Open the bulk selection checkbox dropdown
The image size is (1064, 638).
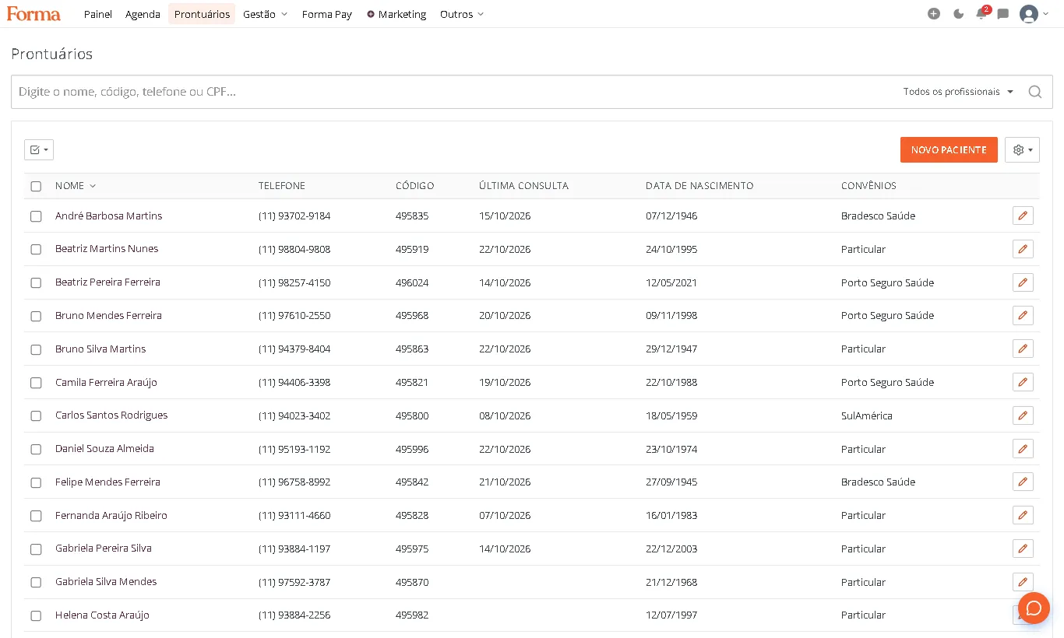(39, 150)
